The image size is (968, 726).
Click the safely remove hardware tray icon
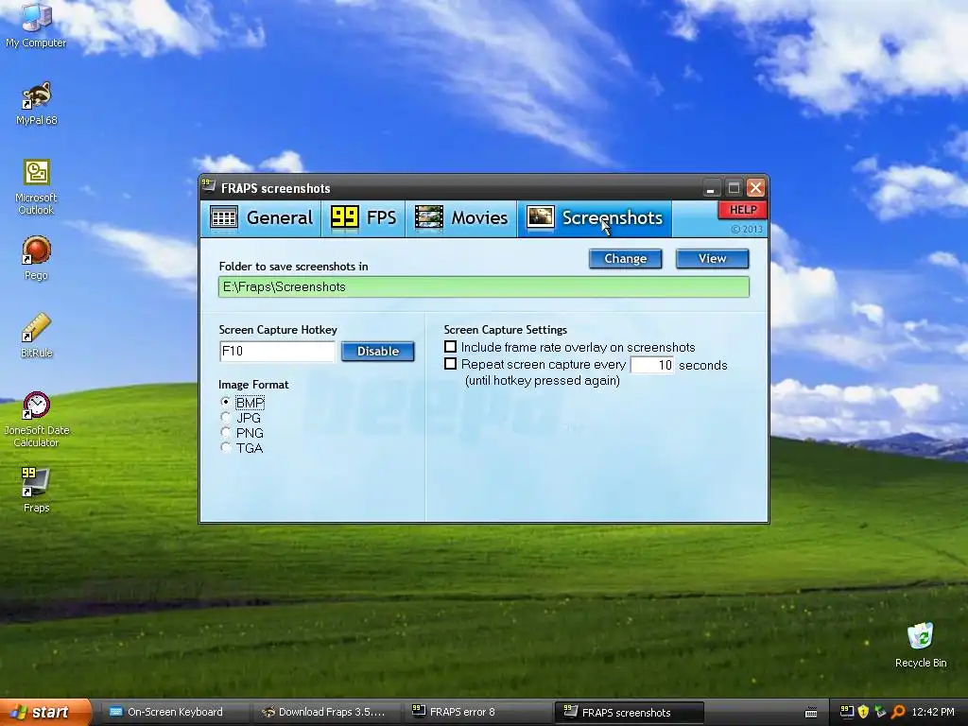pos(880,712)
